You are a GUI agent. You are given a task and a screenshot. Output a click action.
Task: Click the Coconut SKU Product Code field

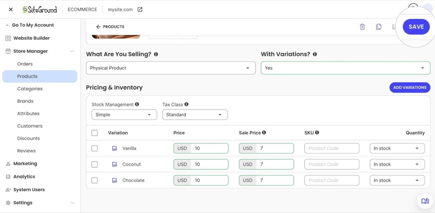coord(332,164)
